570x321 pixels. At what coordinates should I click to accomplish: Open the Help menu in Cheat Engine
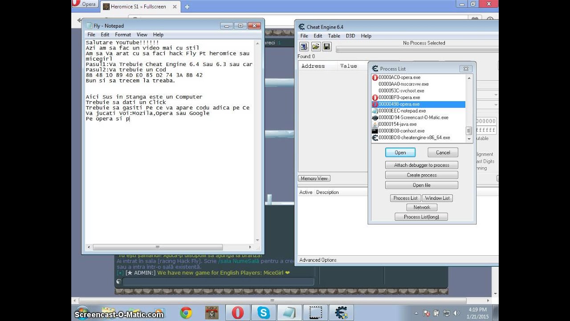coord(366,36)
